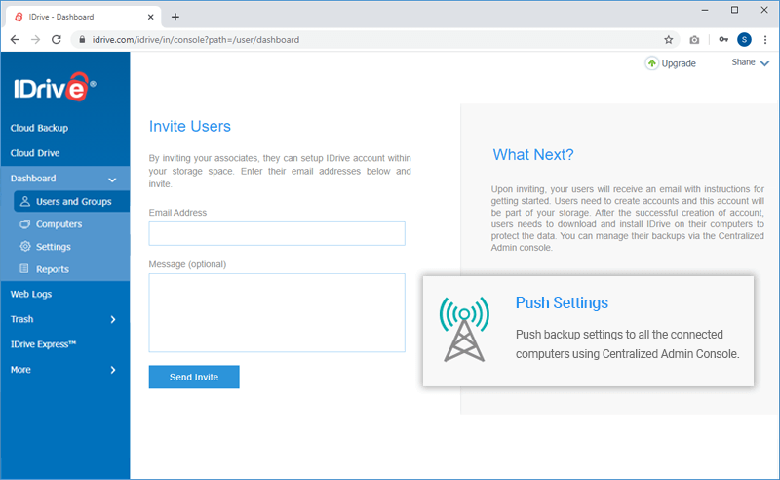Click the green Upgrade arrow icon
This screenshot has height=480, width=780.
pos(651,63)
